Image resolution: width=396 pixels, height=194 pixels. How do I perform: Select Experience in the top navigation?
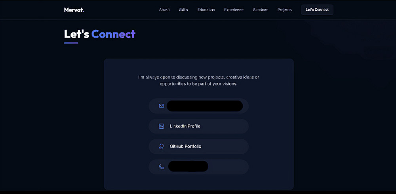point(234,10)
